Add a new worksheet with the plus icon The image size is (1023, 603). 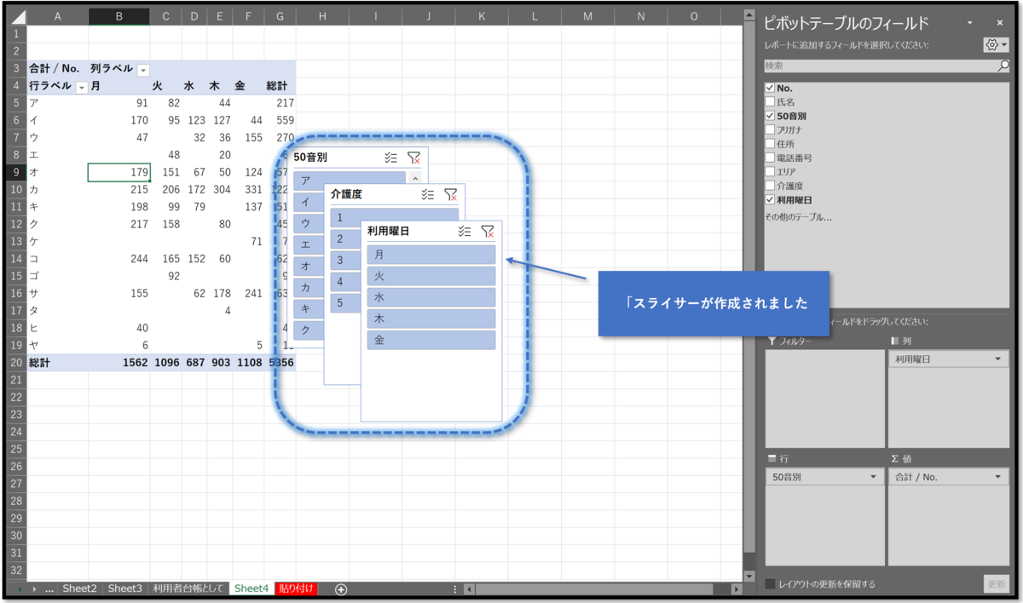(339, 589)
